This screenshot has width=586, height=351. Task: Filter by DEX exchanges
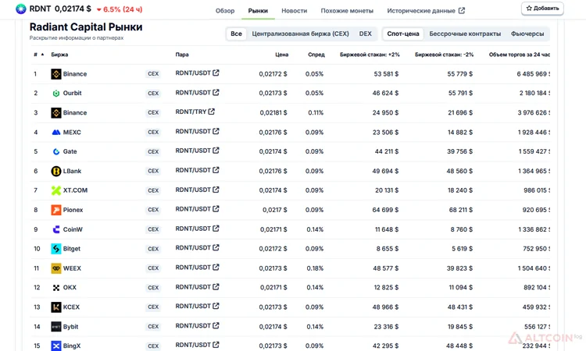365,34
